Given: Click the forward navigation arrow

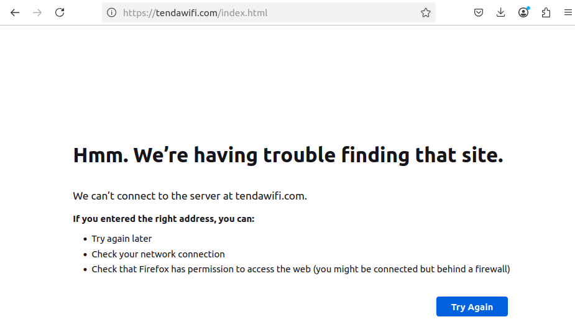Looking at the screenshot, I should tap(37, 12).
